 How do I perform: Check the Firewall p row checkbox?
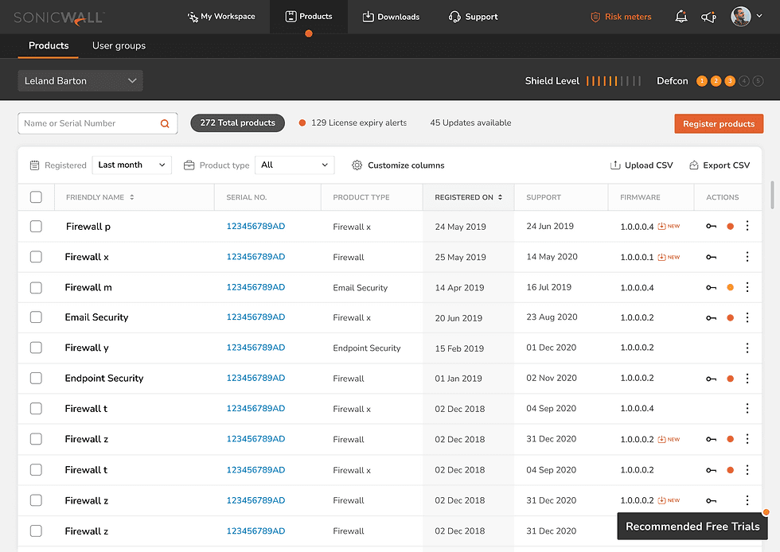[x=36, y=226]
